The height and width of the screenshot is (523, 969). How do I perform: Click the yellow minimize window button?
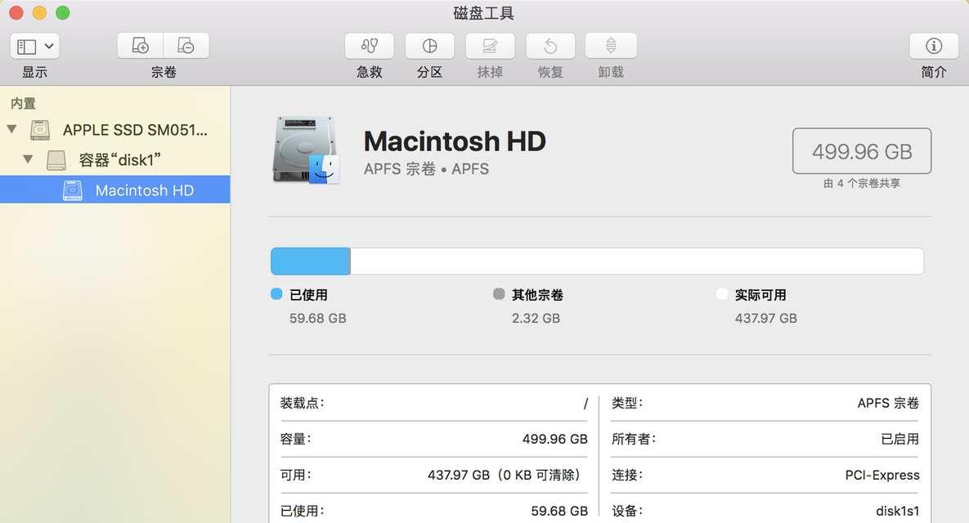(x=39, y=12)
